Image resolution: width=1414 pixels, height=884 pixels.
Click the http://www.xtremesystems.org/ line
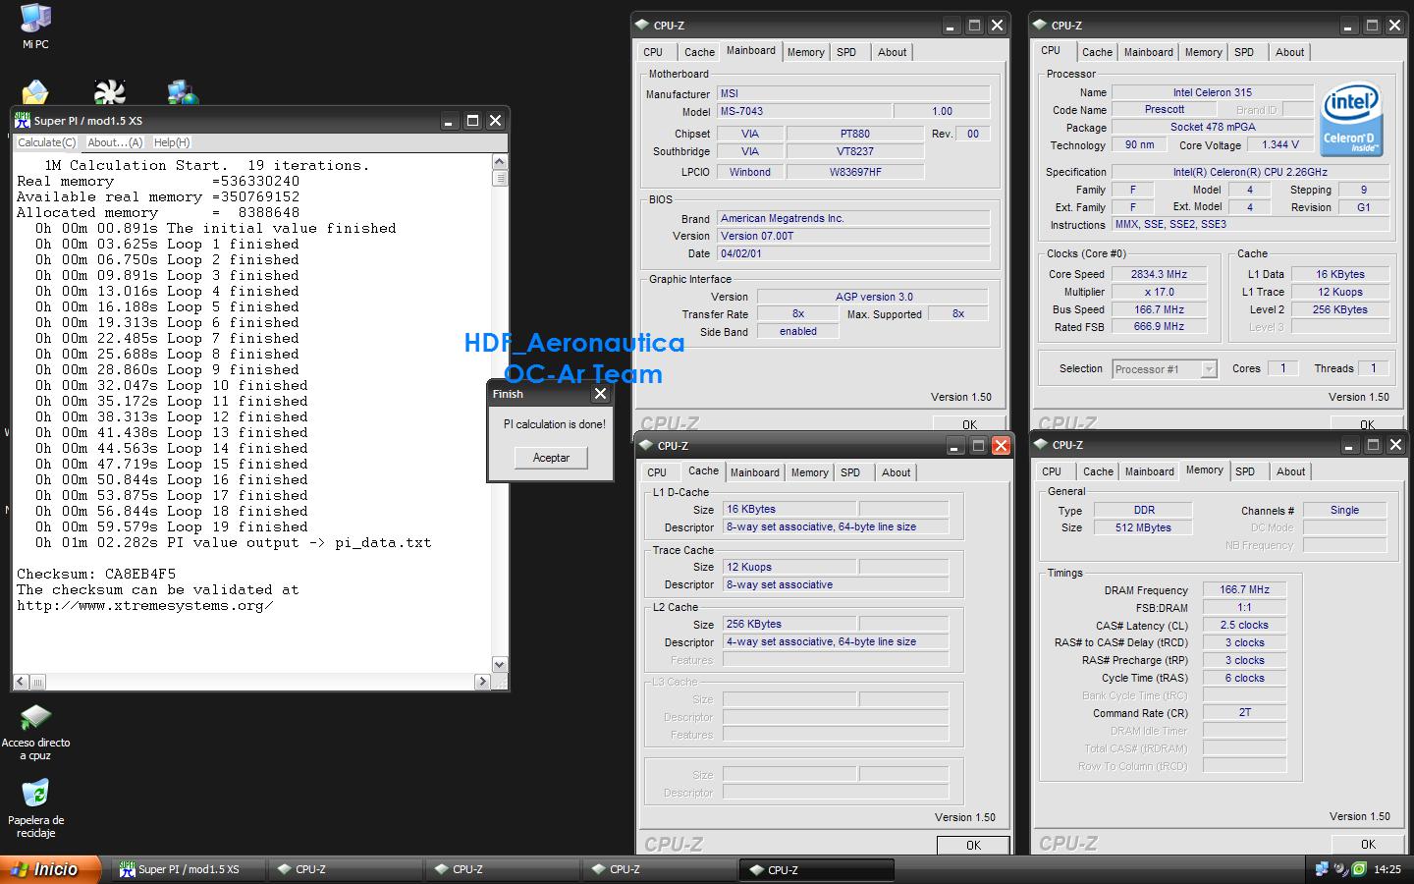144,605
